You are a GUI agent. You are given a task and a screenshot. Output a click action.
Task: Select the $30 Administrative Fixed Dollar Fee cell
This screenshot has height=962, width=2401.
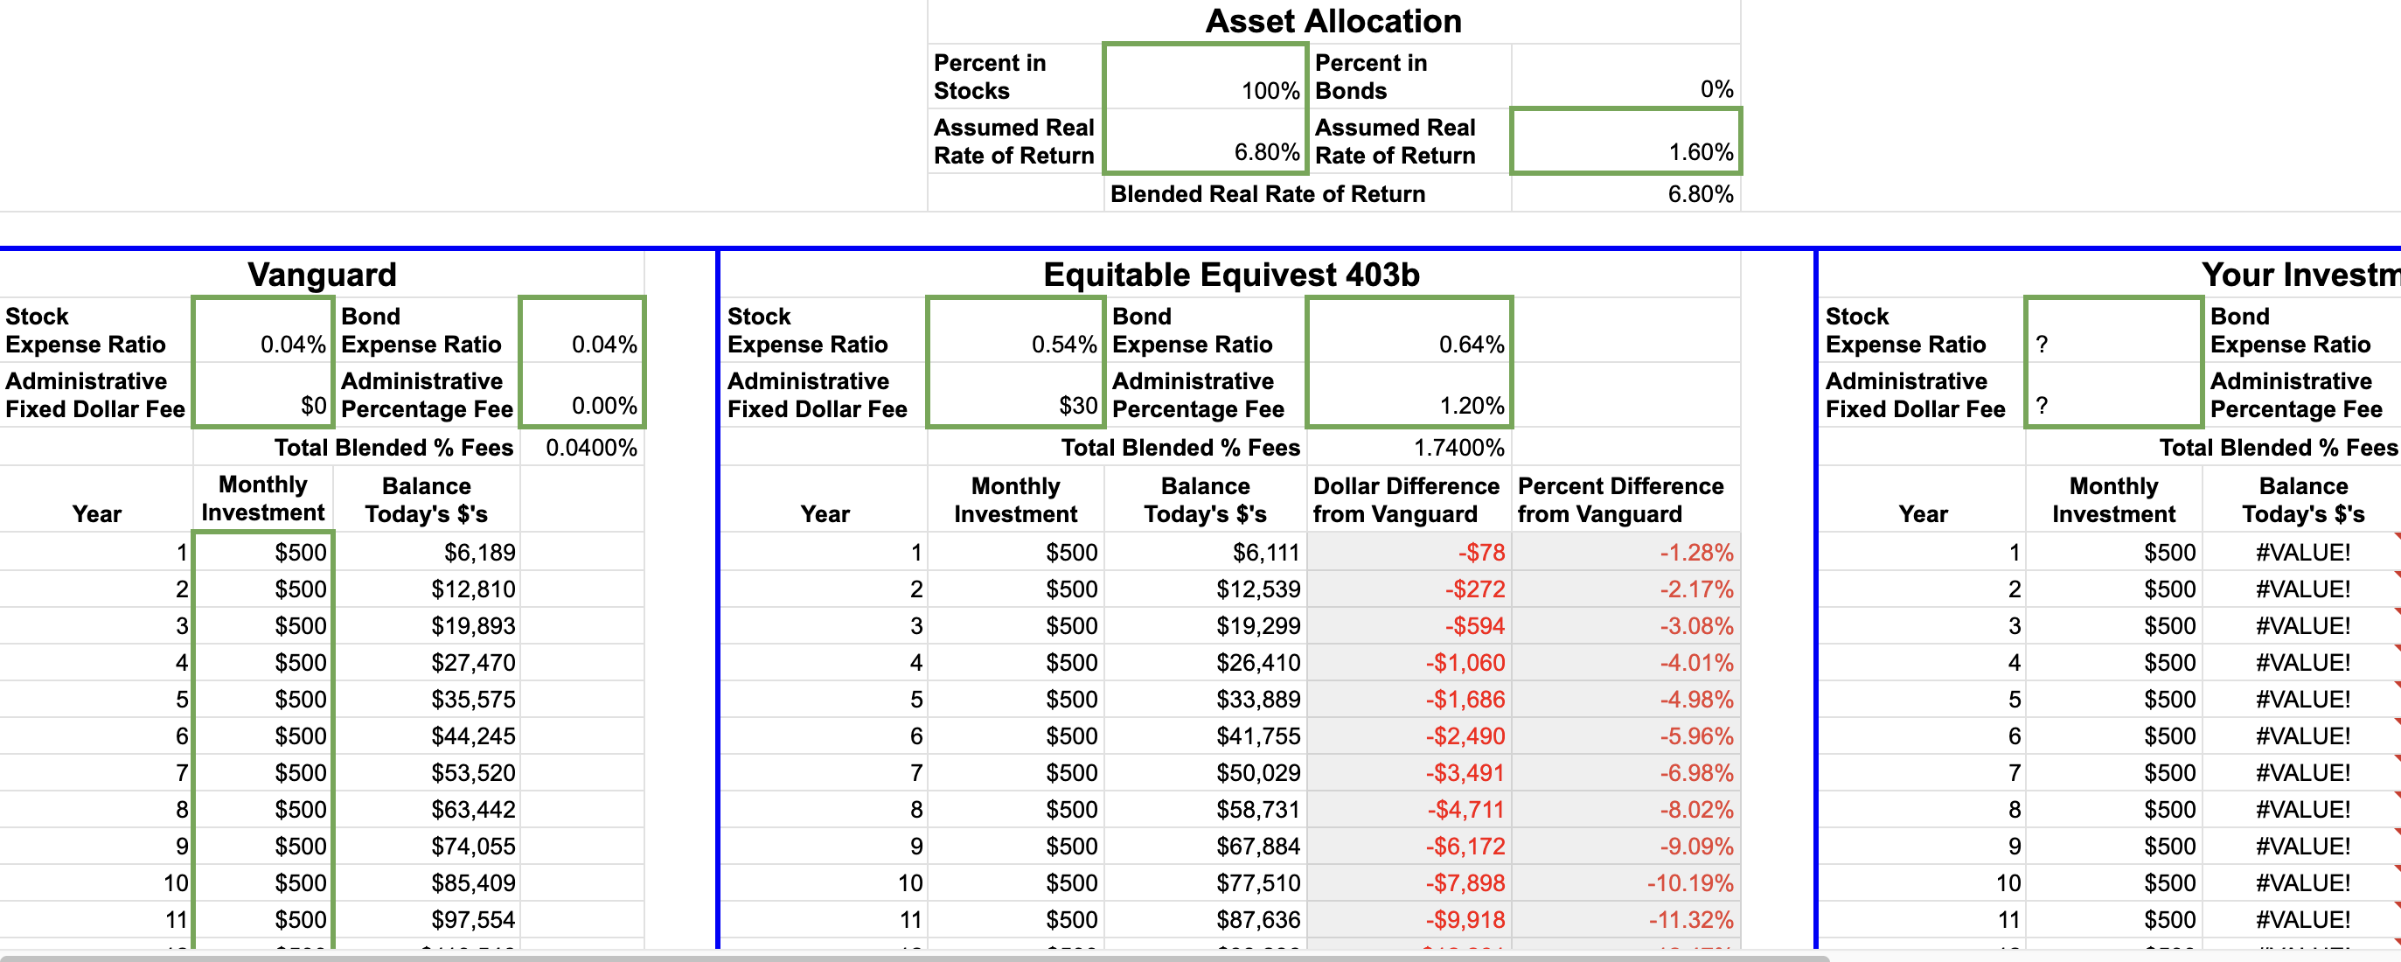pyautogui.click(x=1016, y=394)
